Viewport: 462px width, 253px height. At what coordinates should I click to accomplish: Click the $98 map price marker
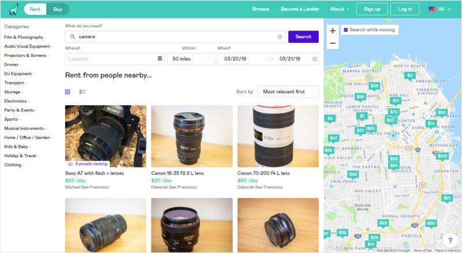[x=360, y=96]
